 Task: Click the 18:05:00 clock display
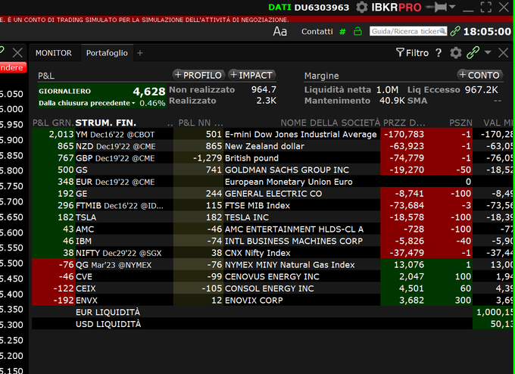487,32
